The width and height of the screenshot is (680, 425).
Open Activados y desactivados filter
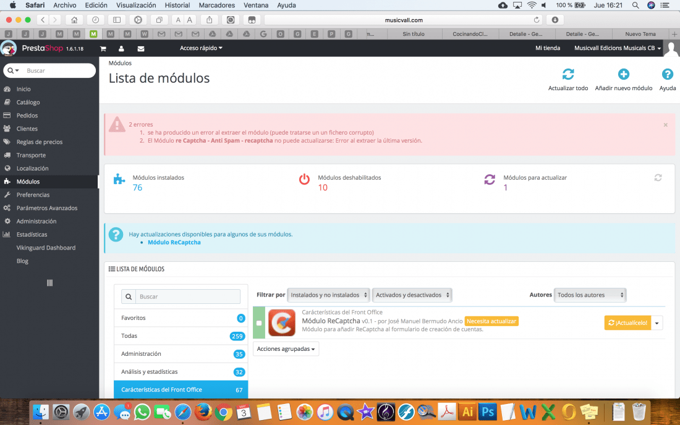tap(412, 295)
